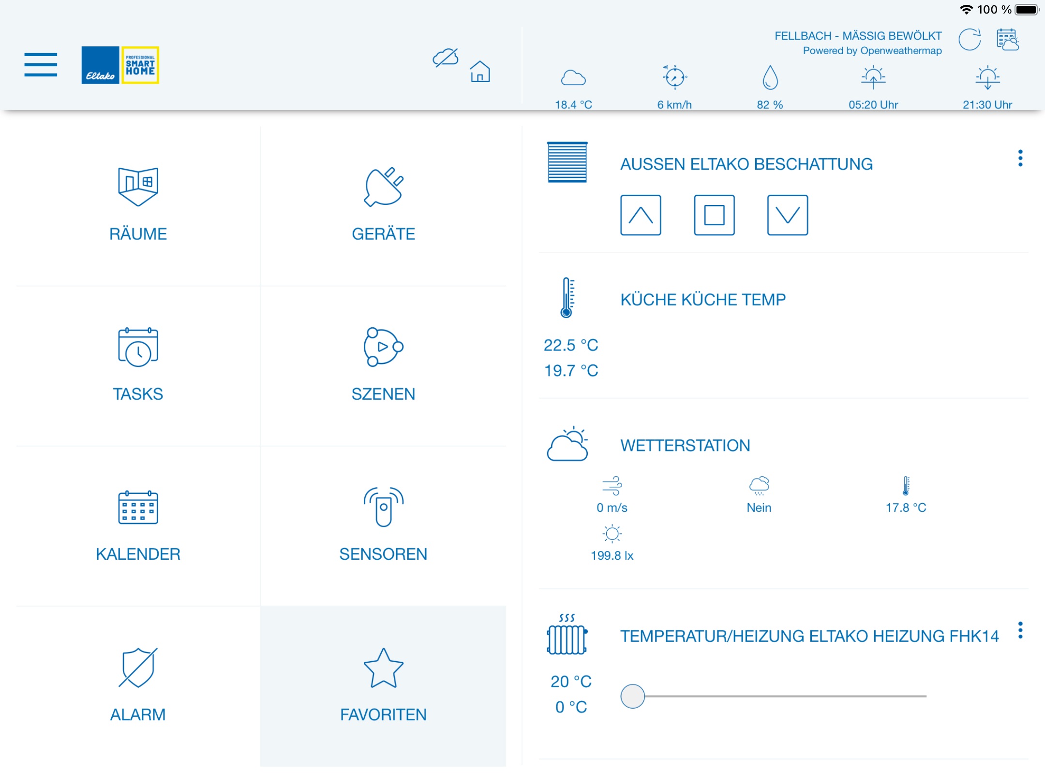Open the Wetterstation sensor entry
Viewport: 1045px width, 783px height.
685,446
